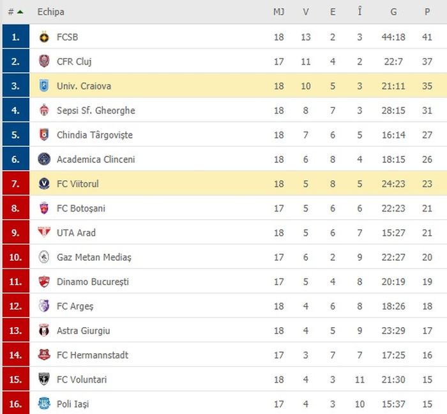Click the red position 16 rank badge

[x=15, y=404]
